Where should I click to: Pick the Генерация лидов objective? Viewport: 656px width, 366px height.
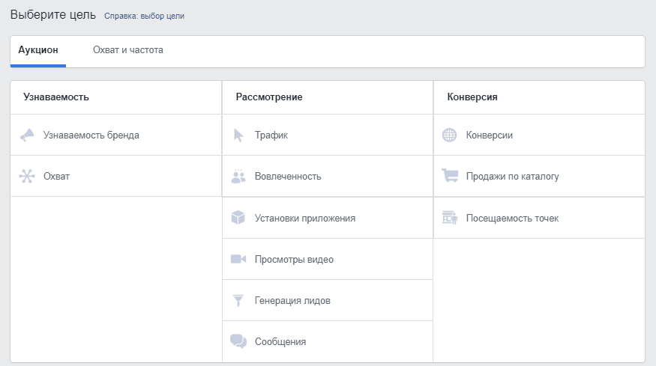click(x=328, y=300)
